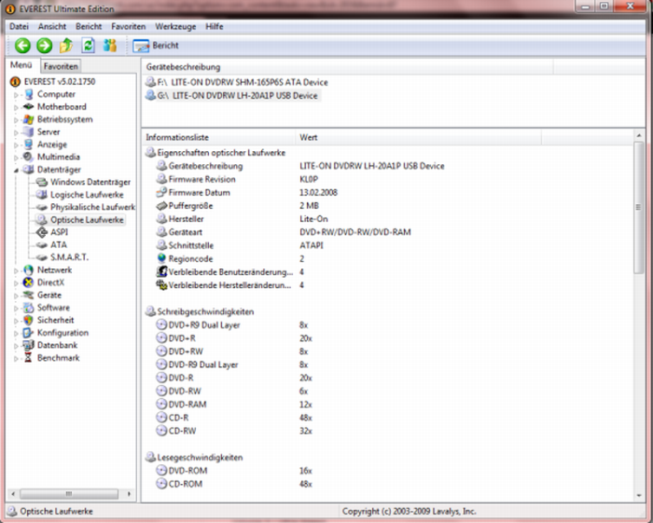This screenshot has height=523, width=653.
Task: Select the Software tree icon
Action: point(28,308)
